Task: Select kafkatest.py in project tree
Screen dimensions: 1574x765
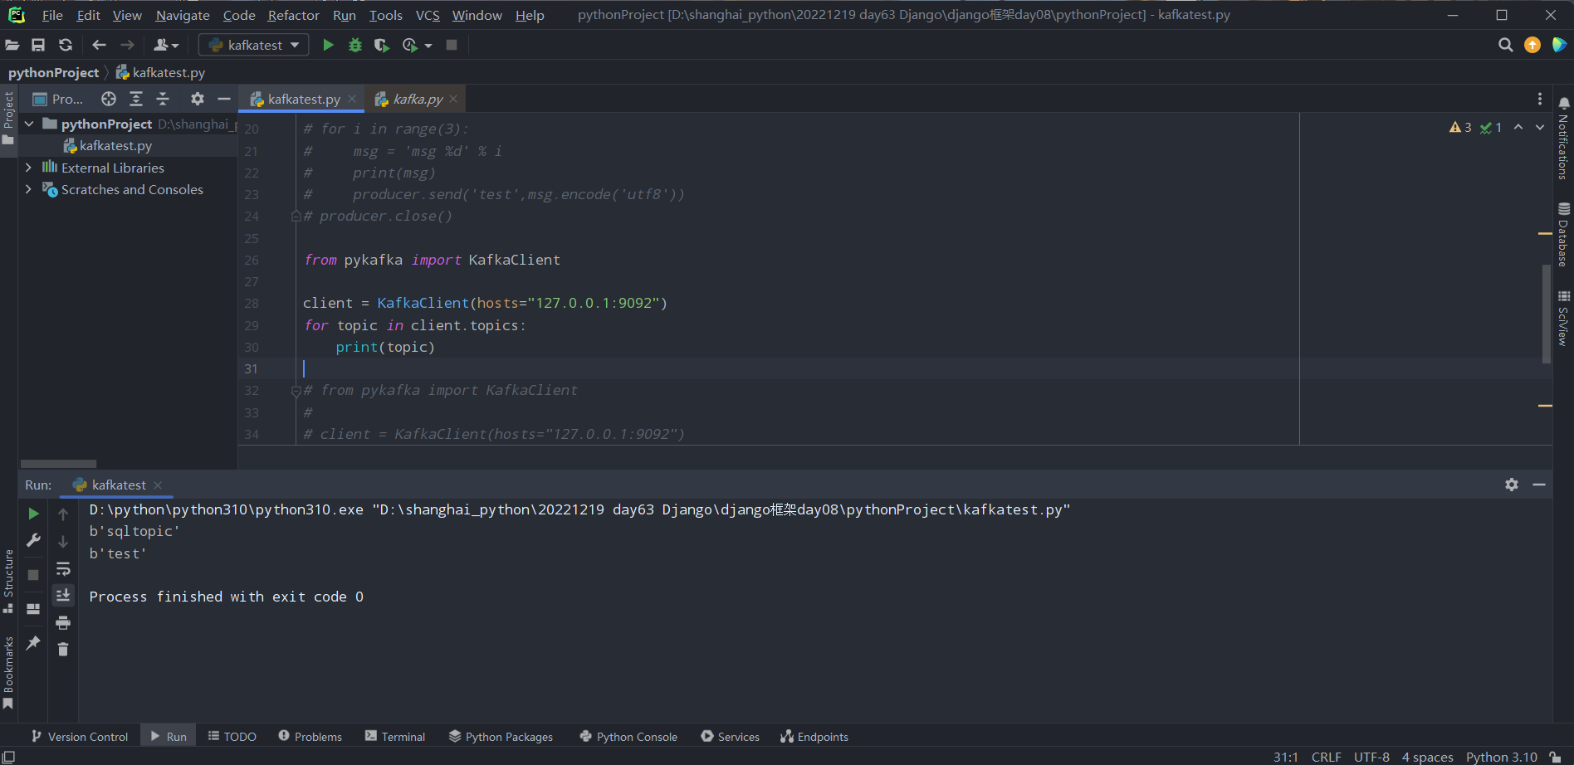Action: tap(115, 145)
